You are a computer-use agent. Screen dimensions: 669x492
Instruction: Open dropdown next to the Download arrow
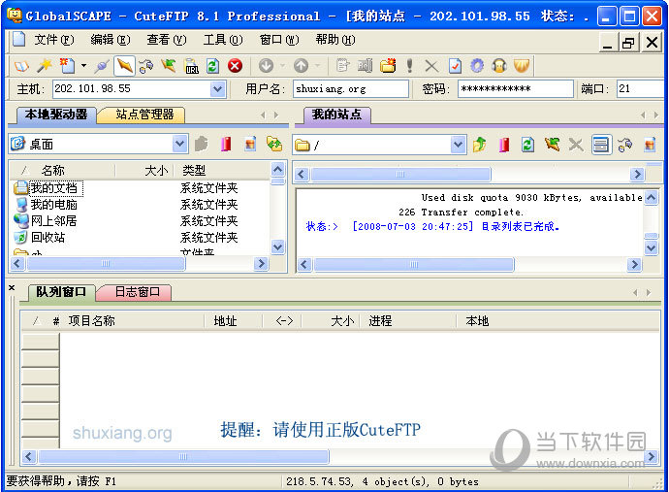[282, 66]
